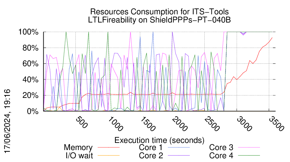Click the 3000 x-axis tick label
Image resolution: width=290 pixels, height=162 pixels.
click(244, 124)
